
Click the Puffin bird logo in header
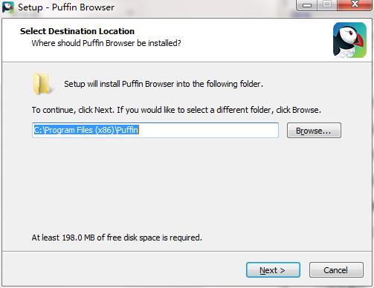coord(349,40)
